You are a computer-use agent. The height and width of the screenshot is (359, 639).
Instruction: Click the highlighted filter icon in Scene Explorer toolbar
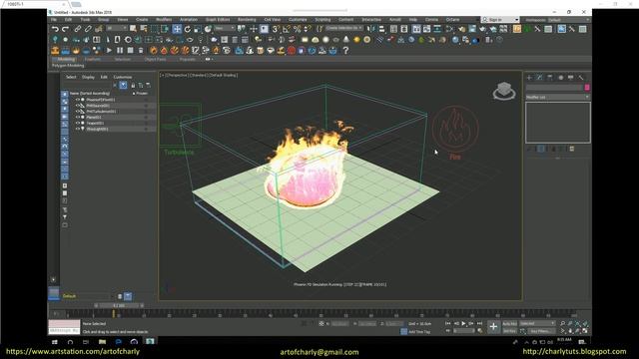123,85
